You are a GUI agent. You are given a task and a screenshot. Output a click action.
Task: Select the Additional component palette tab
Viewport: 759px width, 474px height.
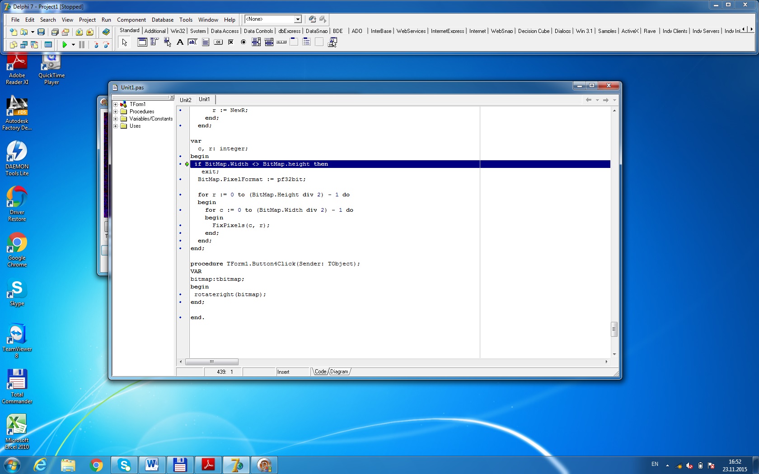coord(155,31)
